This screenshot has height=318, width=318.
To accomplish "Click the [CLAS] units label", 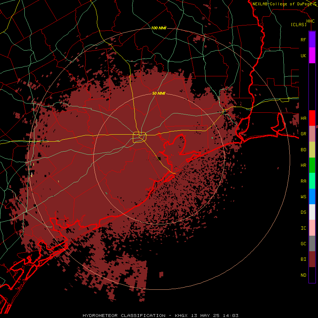I will pos(299,24).
